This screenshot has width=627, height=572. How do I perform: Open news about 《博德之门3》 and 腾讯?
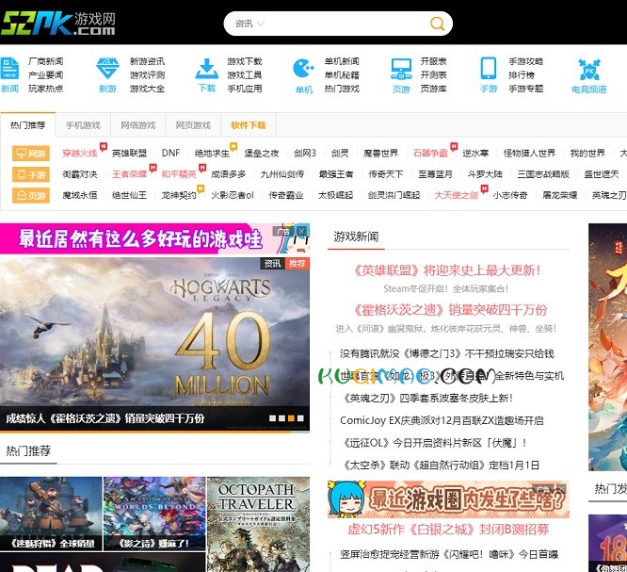pyautogui.click(x=446, y=353)
